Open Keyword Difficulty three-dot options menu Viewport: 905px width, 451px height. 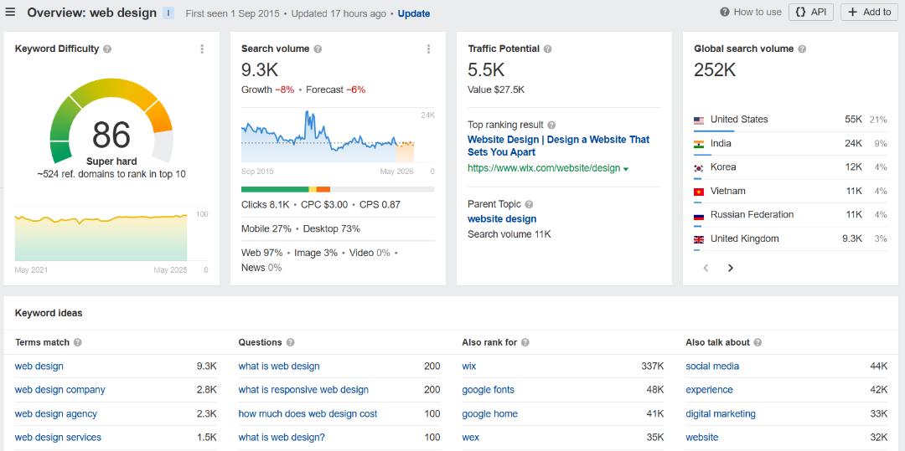(x=202, y=49)
